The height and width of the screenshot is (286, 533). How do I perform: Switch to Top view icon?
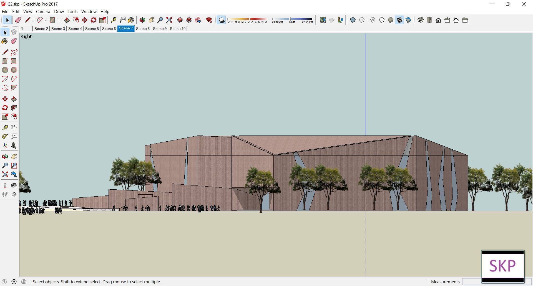coord(429,20)
